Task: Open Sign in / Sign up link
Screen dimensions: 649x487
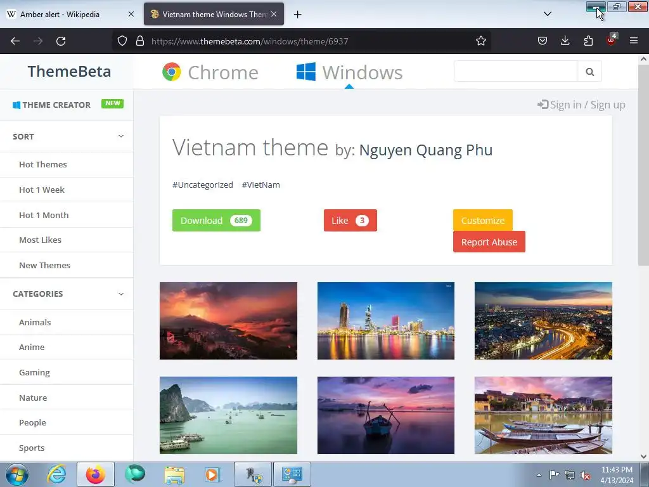Action: pos(582,105)
